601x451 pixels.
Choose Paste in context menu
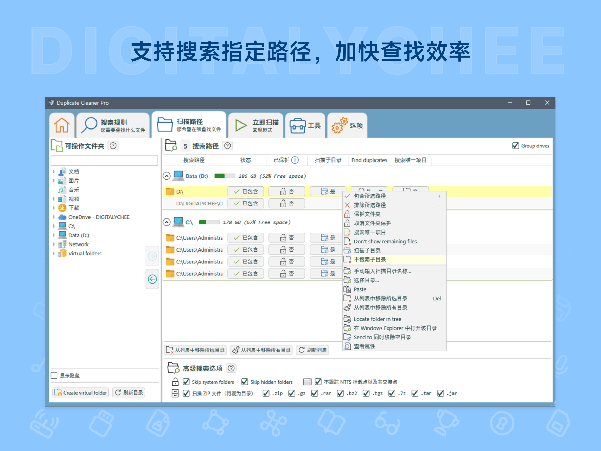coord(394,289)
